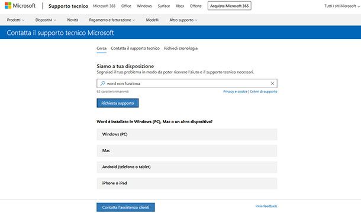Viewport: 361px width, 213px height.
Task: Click the magnifier icon in search box
Action: (103, 83)
